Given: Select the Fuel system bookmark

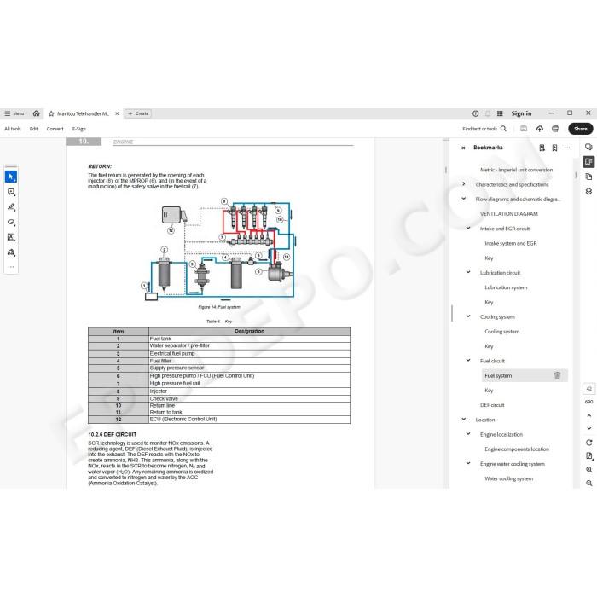Looking at the screenshot, I should click(498, 376).
